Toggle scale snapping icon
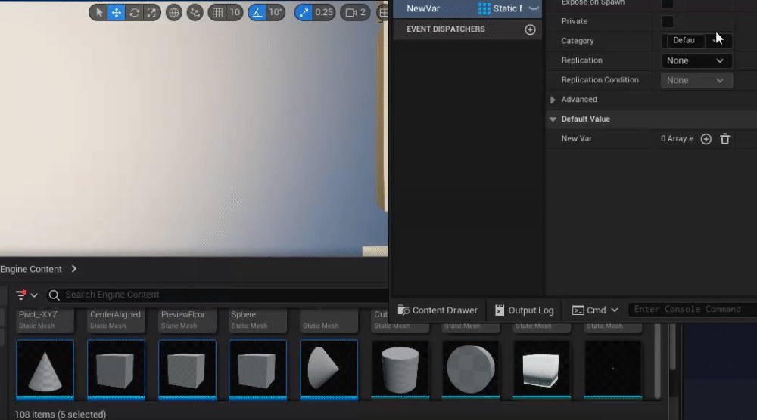Viewport: 757px width, 420px height. [304, 13]
